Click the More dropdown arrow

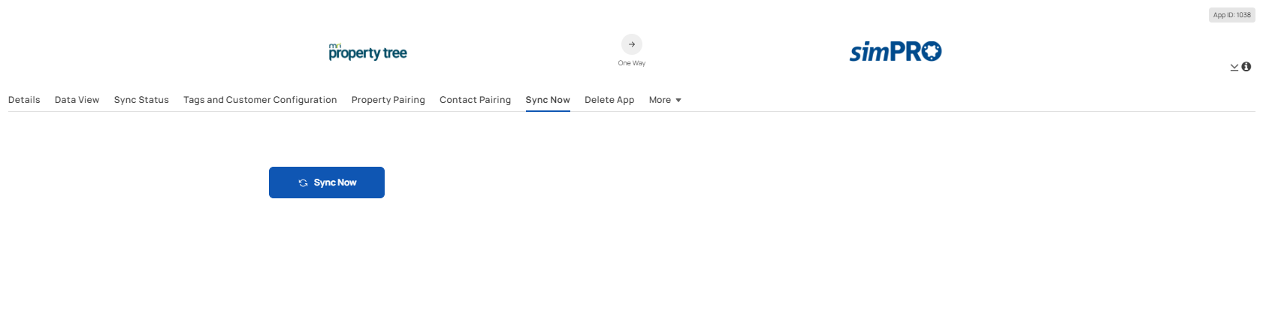(x=678, y=100)
